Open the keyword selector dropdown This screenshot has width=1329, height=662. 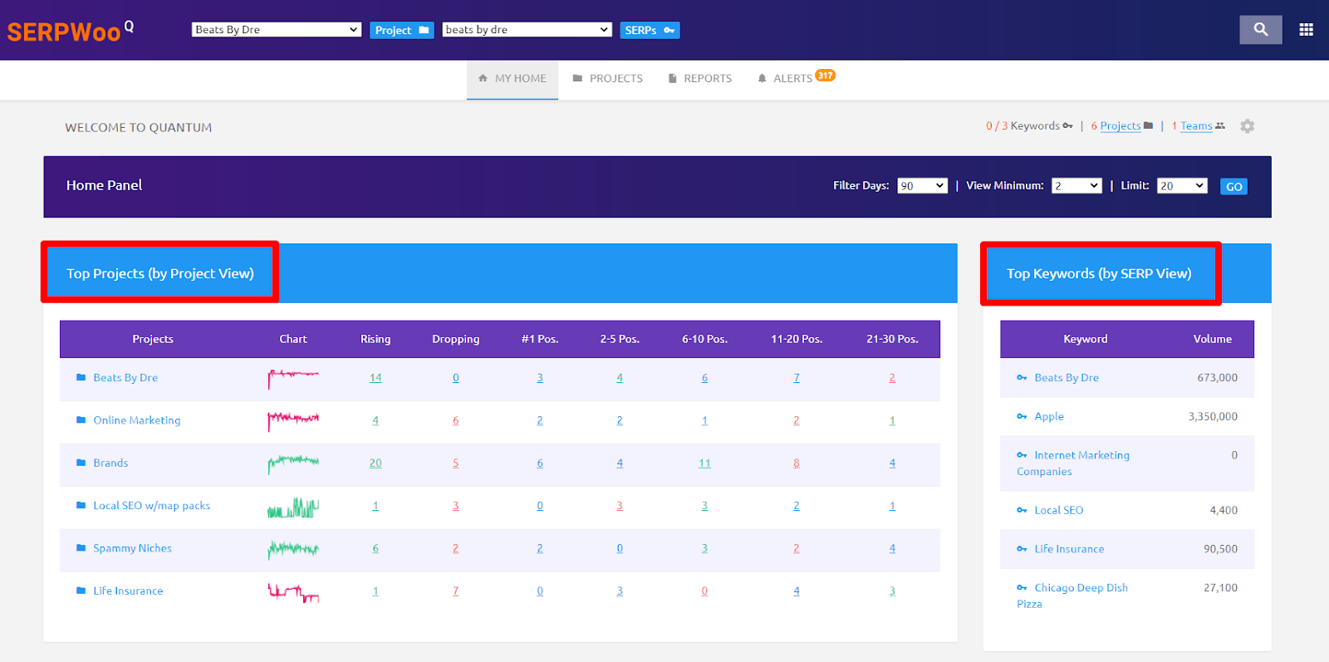(527, 30)
